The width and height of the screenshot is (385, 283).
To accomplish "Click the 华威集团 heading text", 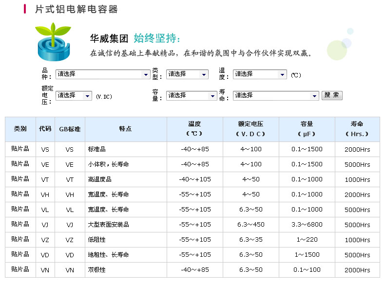I will [x=109, y=38].
